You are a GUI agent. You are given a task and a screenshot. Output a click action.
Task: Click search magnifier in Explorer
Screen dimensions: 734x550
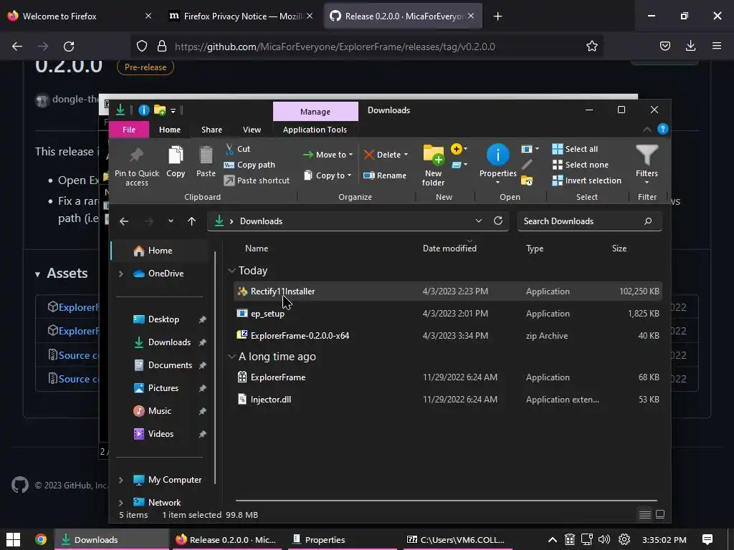click(648, 221)
